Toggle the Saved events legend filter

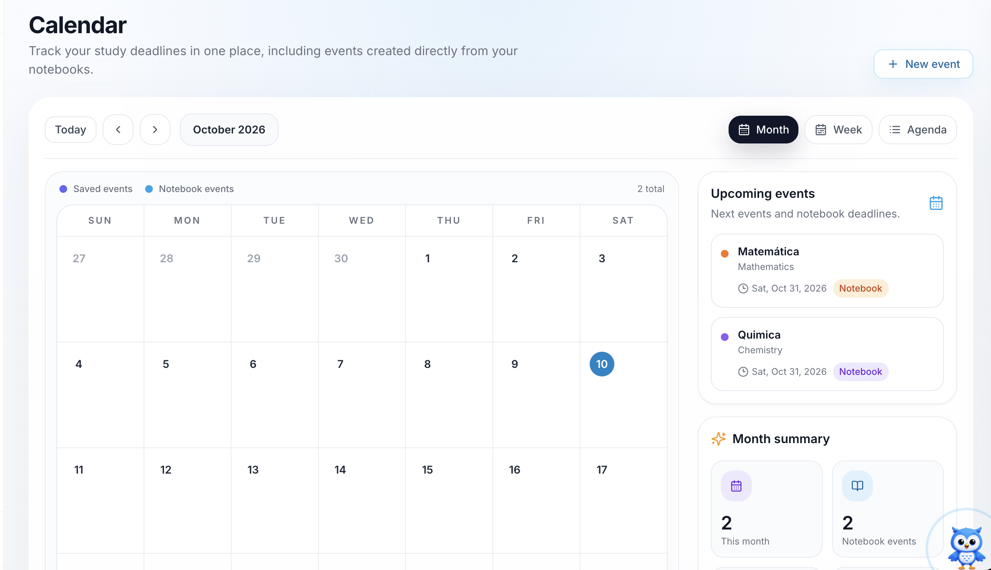[96, 189]
